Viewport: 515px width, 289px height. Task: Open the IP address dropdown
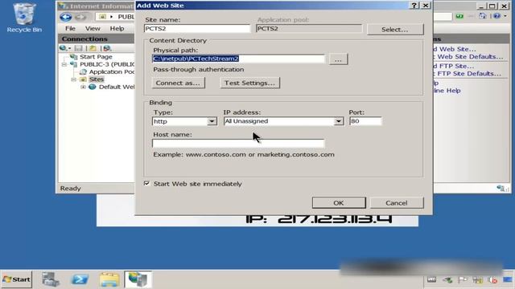pyautogui.click(x=338, y=121)
